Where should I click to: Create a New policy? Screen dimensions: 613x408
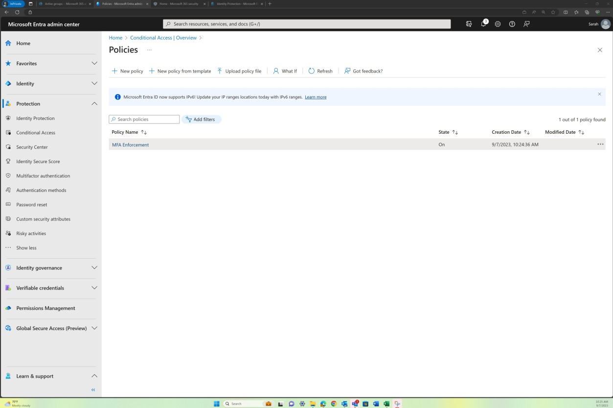coord(127,71)
